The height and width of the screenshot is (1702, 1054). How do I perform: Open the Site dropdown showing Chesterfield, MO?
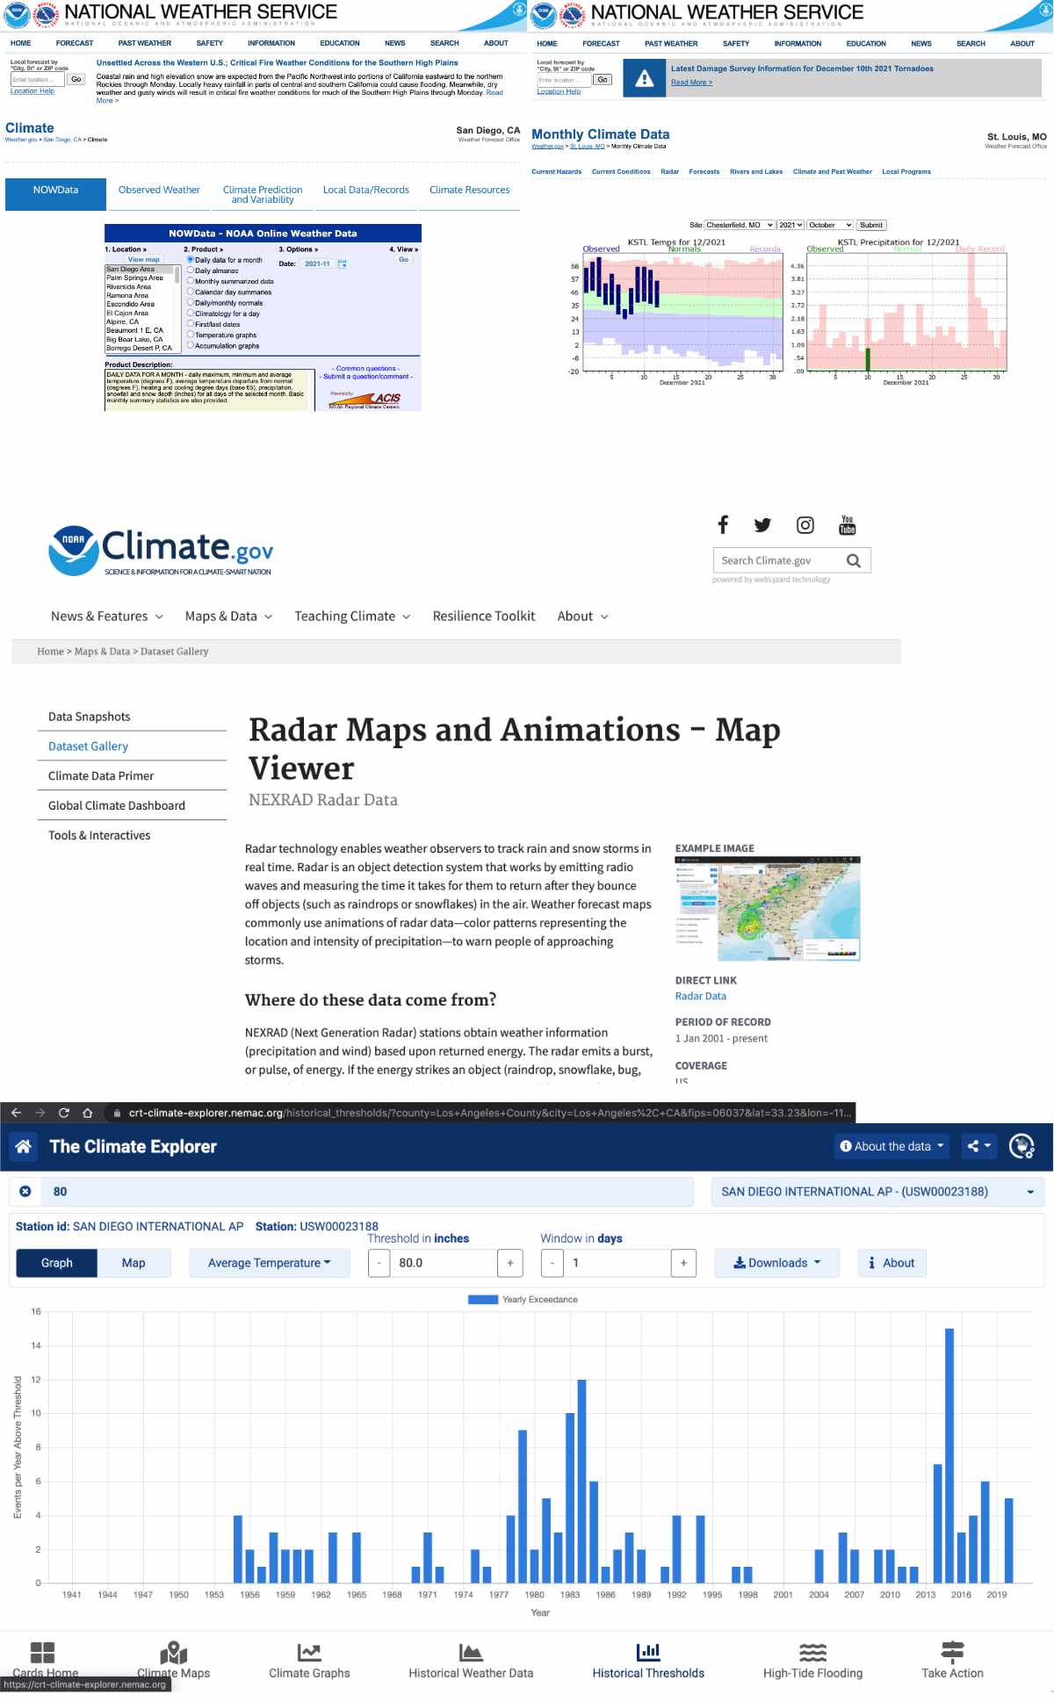740,225
